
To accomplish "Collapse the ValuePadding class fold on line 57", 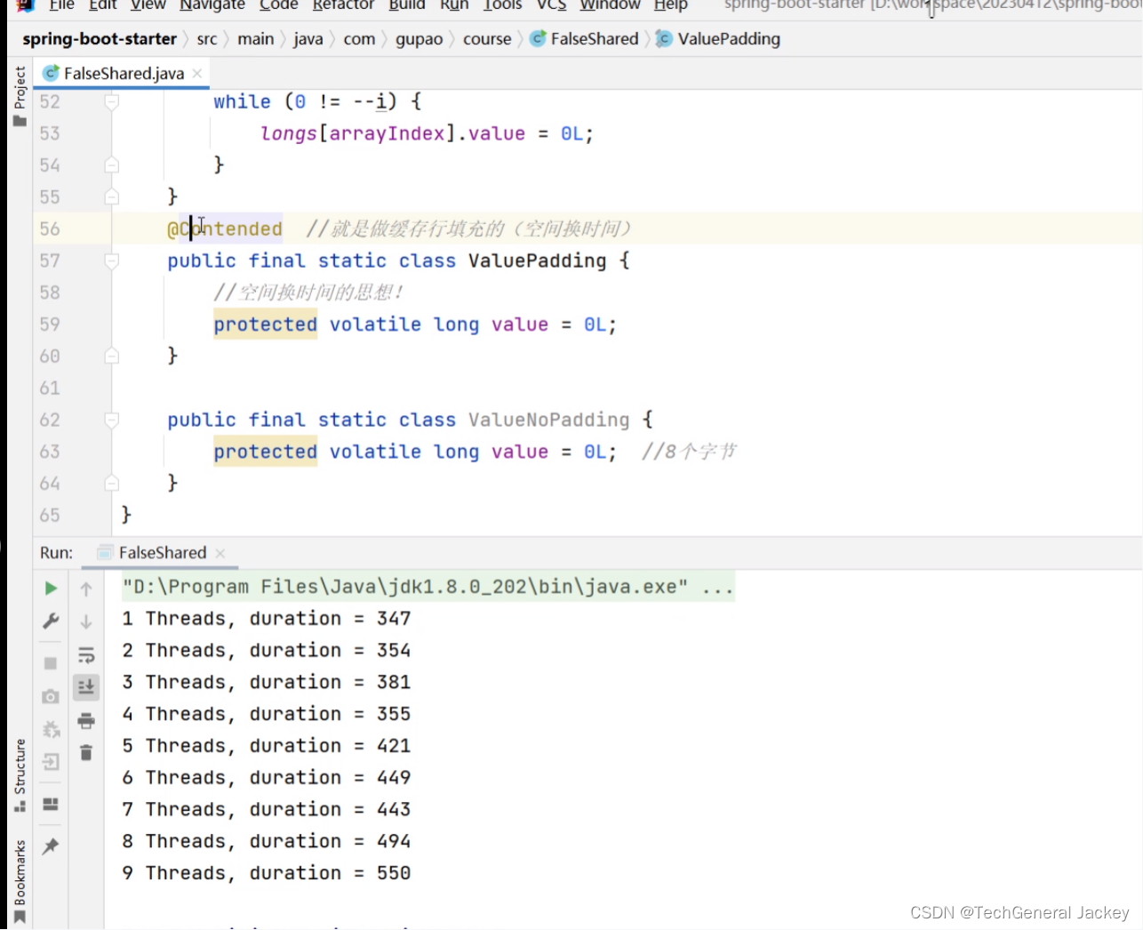I will click(111, 261).
